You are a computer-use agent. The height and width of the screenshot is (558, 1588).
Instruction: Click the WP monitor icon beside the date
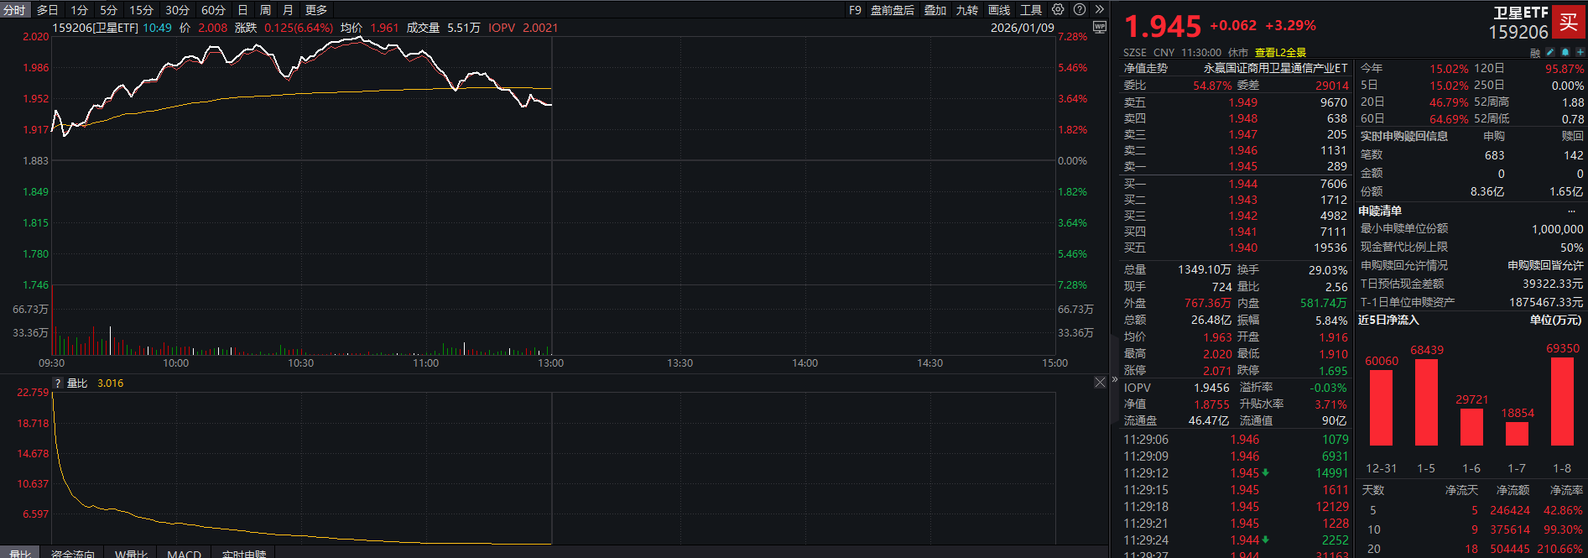[x=1100, y=28]
